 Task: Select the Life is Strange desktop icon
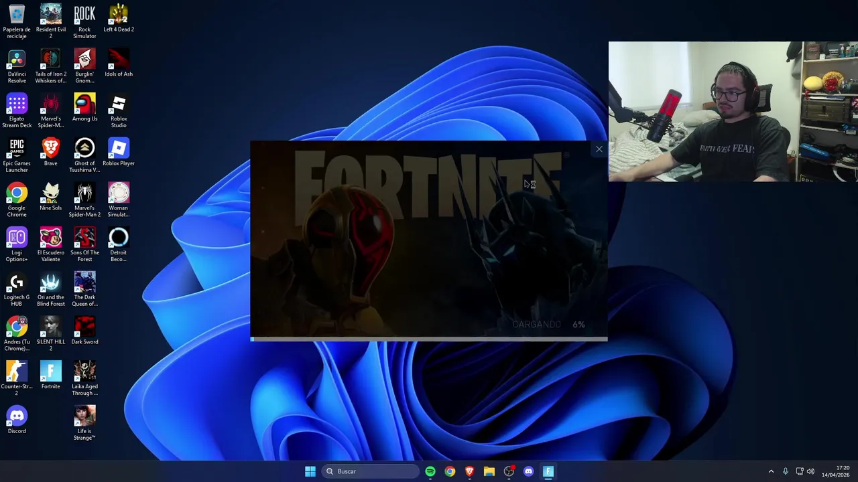(x=84, y=423)
